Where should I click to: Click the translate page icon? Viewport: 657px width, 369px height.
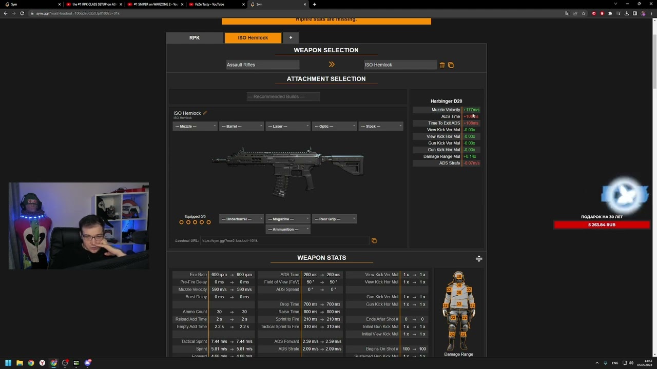pos(567,13)
